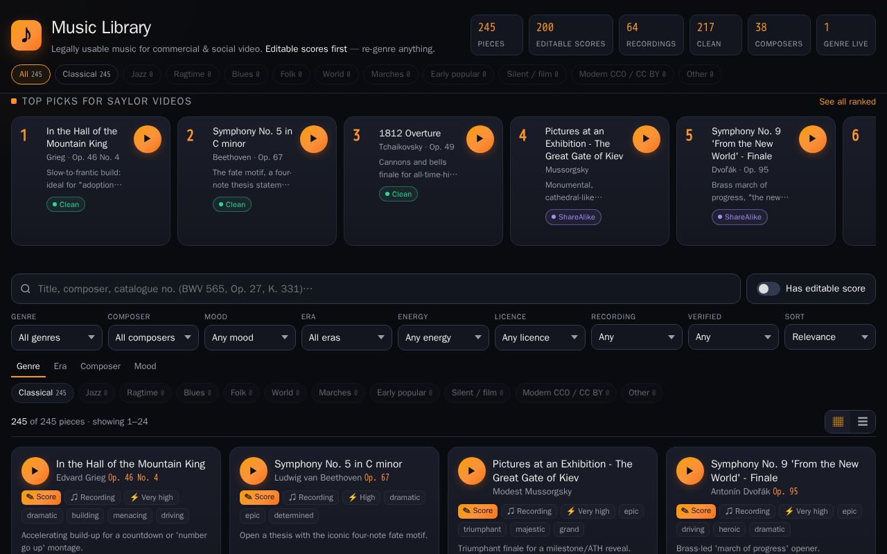The height and width of the screenshot is (554, 887).
Task: Play In the Hall of the Mountain King card
Action: coord(35,471)
